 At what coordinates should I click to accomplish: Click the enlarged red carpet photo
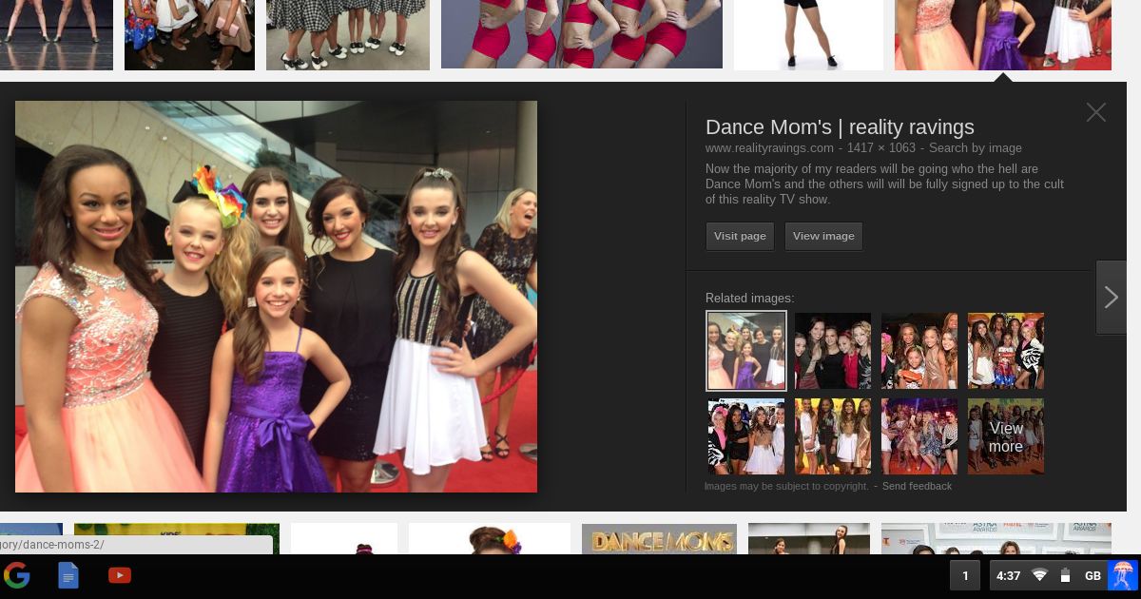(276, 297)
